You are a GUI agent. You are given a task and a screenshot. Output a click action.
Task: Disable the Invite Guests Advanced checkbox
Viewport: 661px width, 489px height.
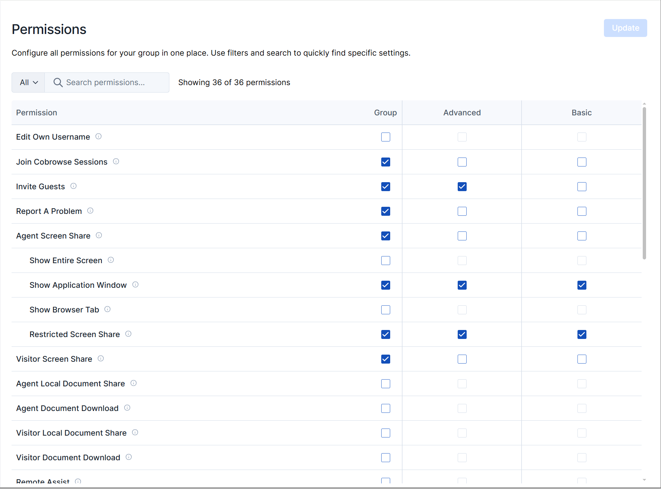point(462,187)
